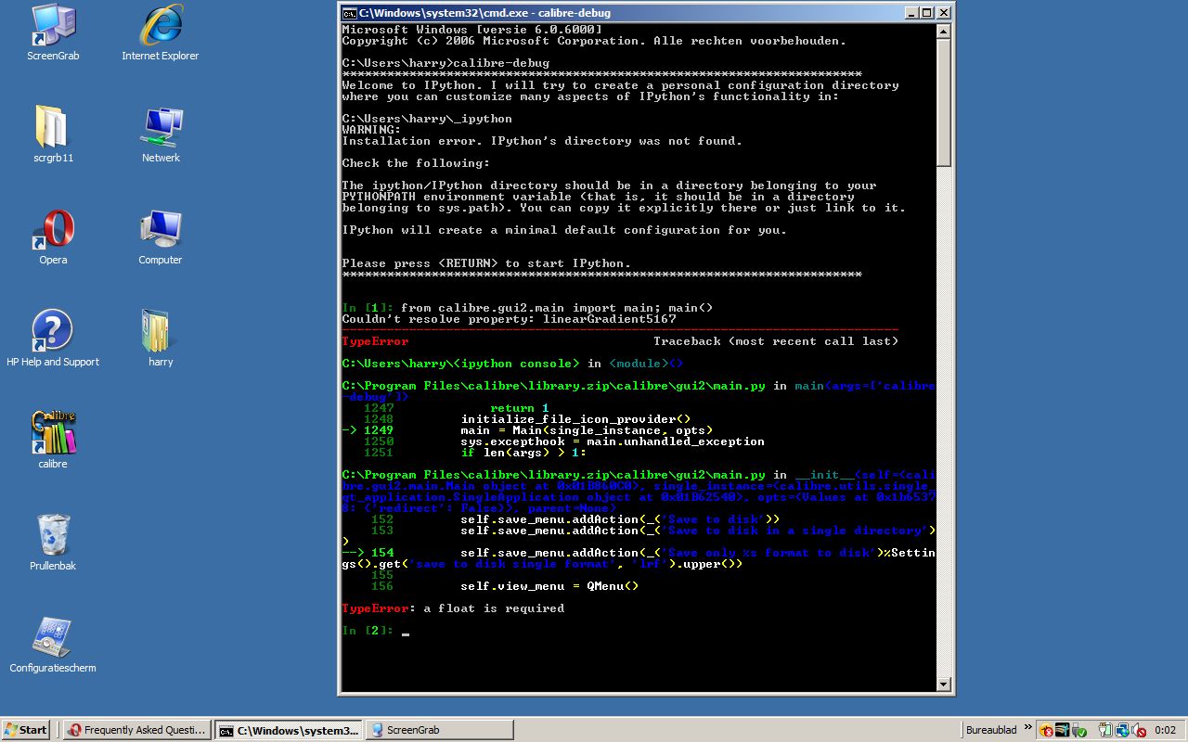Click the power plug battery tray icon
1188x742 pixels.
[x=1105, y=730]
